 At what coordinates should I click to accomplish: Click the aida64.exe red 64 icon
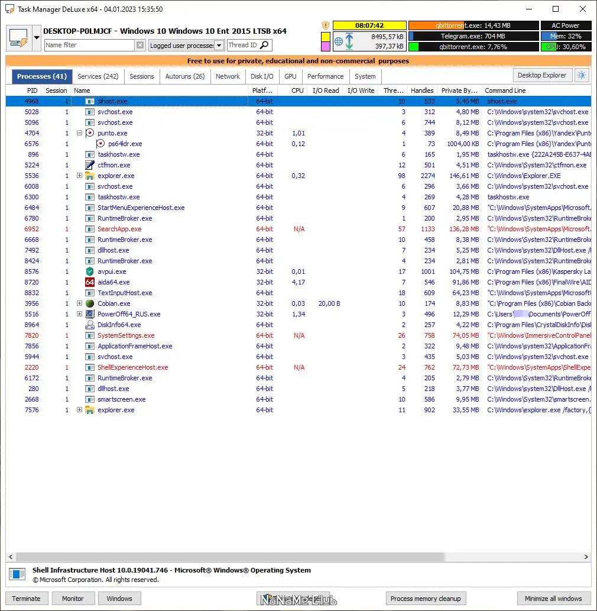[90, 282]
